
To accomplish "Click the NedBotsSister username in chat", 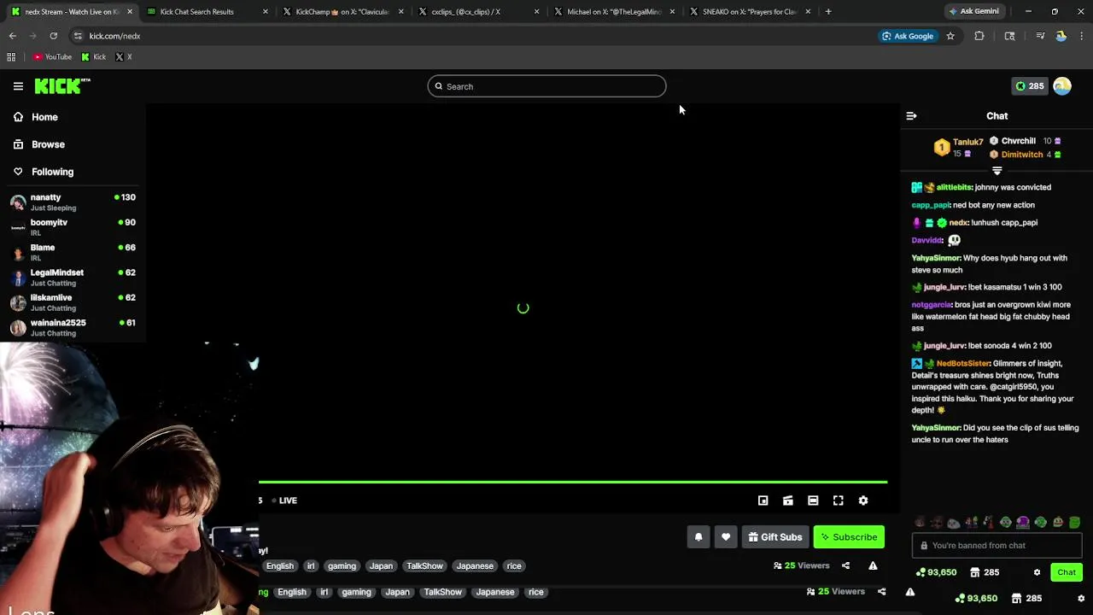I will pos(963,364).
